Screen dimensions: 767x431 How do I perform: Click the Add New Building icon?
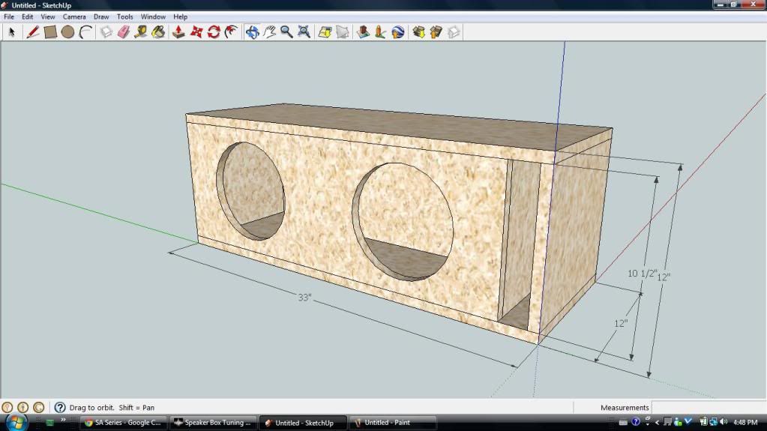pyautogui.click(x=363, y=32)
